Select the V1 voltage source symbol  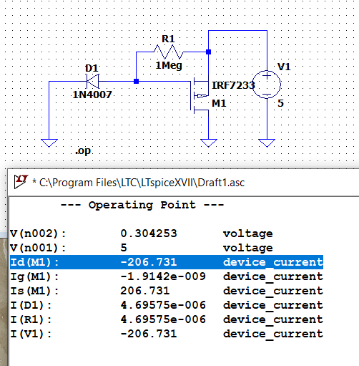click(x=267, y=85)
